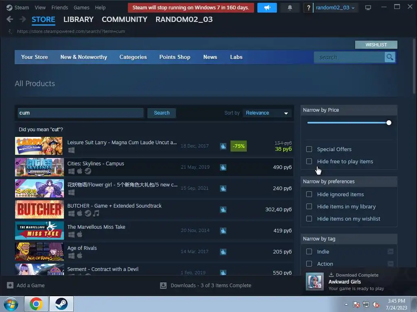
Task: Click the Steam logo icon in menu bar
Action: tap(10, 8)
